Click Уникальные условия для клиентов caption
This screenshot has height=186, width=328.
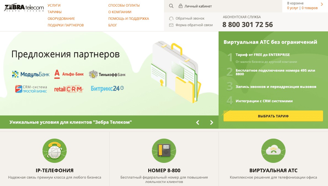click(71, 122)
